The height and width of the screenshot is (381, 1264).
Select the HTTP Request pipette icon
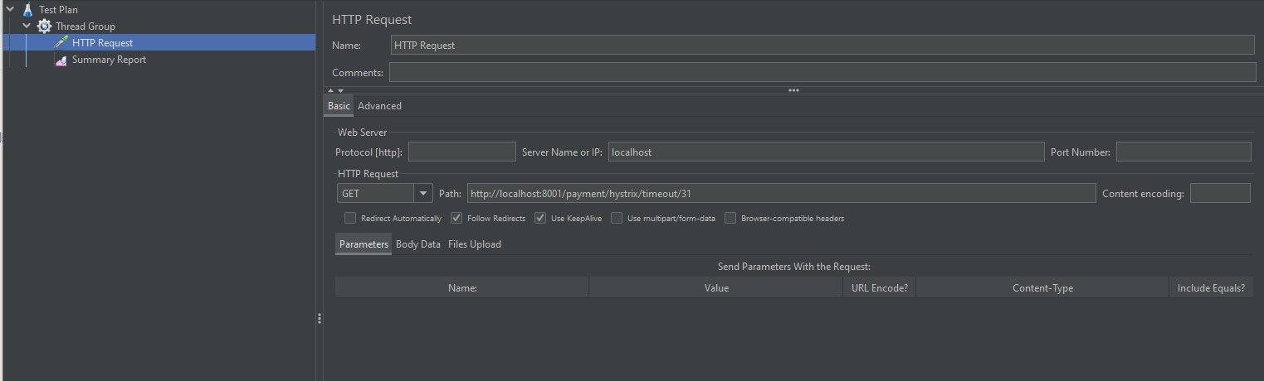coord(61,43)
